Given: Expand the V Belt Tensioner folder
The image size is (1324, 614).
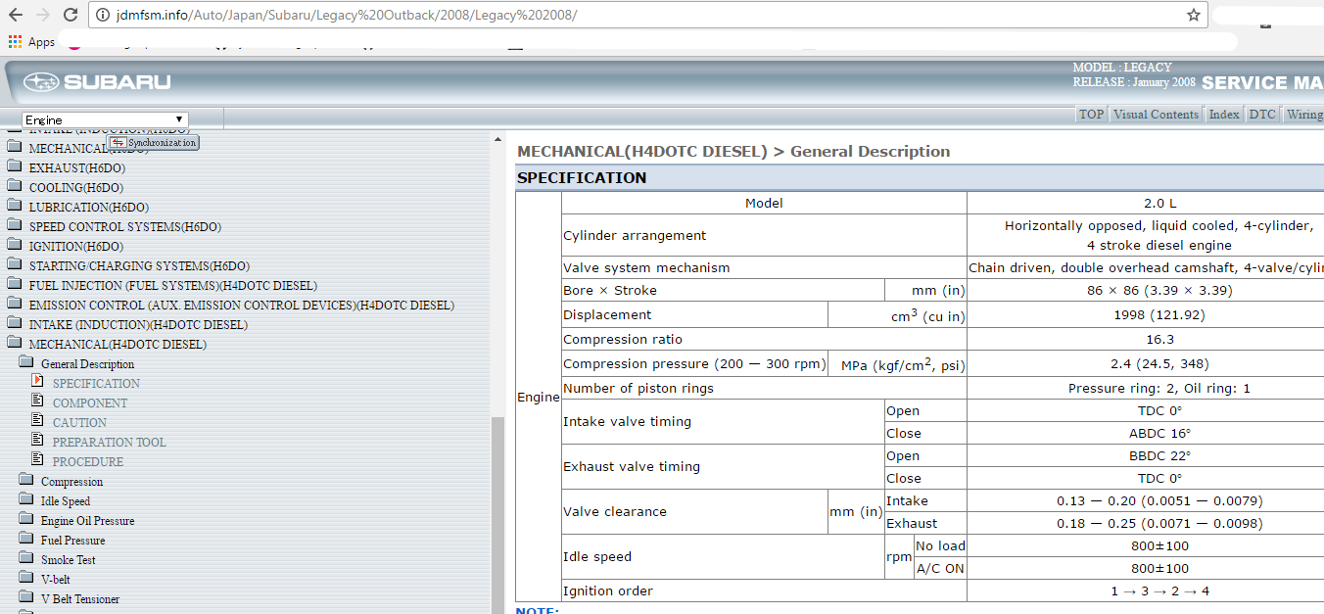Looking at the screenshot, I should pos(25,597).
